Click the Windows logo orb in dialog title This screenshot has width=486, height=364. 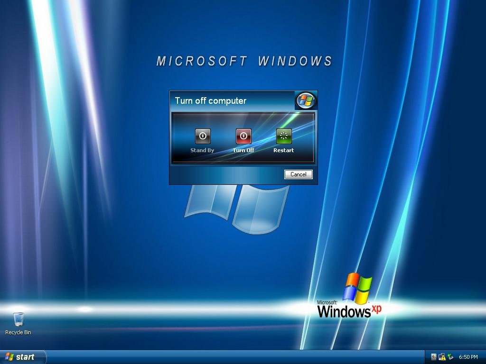(x=306, y=100)
